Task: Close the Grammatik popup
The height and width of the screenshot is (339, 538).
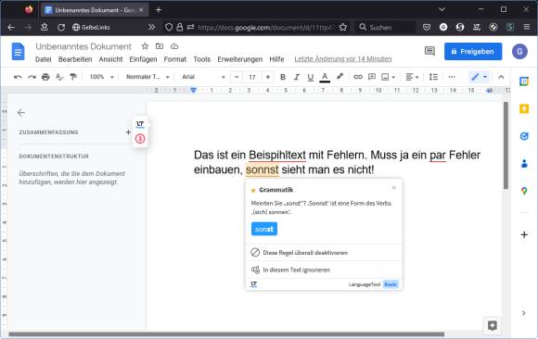Action: (x=394, y=187)
